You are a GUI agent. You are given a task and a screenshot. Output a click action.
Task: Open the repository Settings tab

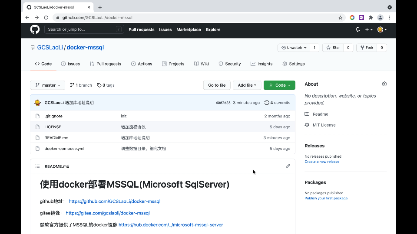pos(294,64)
